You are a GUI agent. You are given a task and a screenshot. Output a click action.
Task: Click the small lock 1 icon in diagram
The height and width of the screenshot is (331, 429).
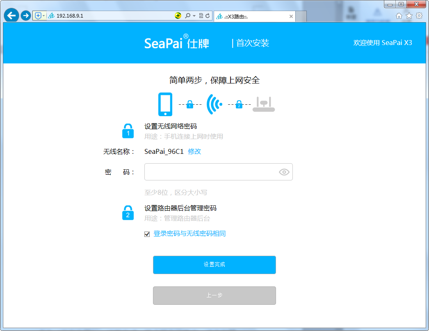pos(190,104)
